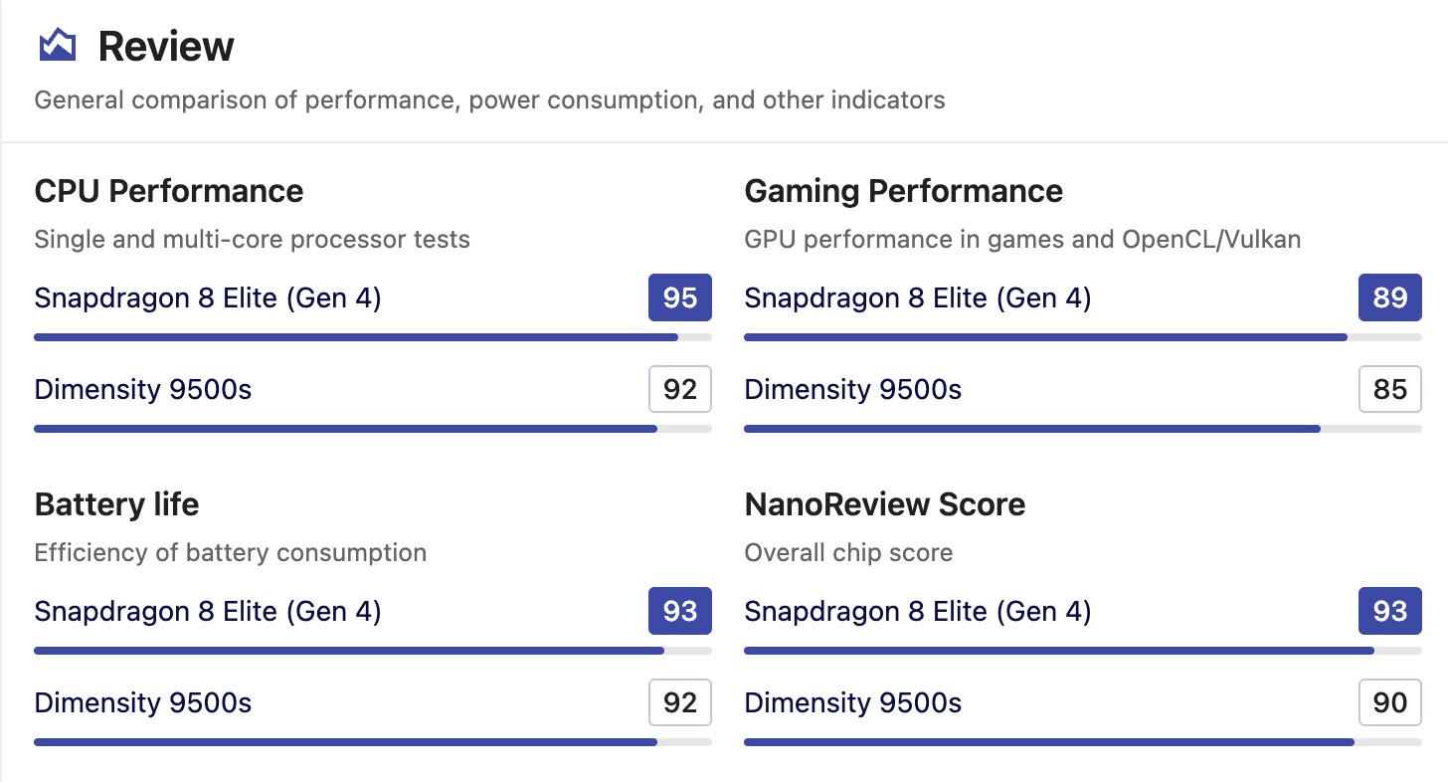Click the Review chart icon
This screenshot has height=782, width=1448.
[x=57, y=46]
